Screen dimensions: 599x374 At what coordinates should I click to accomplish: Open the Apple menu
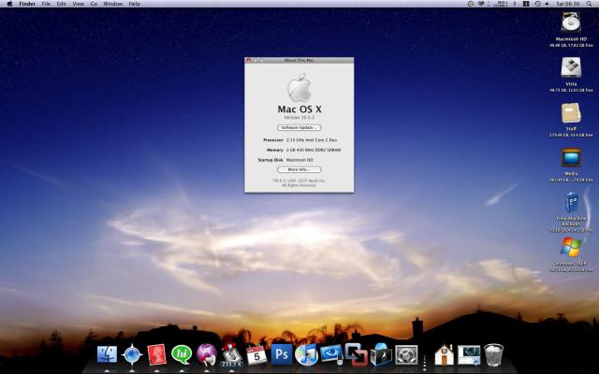(x=9, y=4)
